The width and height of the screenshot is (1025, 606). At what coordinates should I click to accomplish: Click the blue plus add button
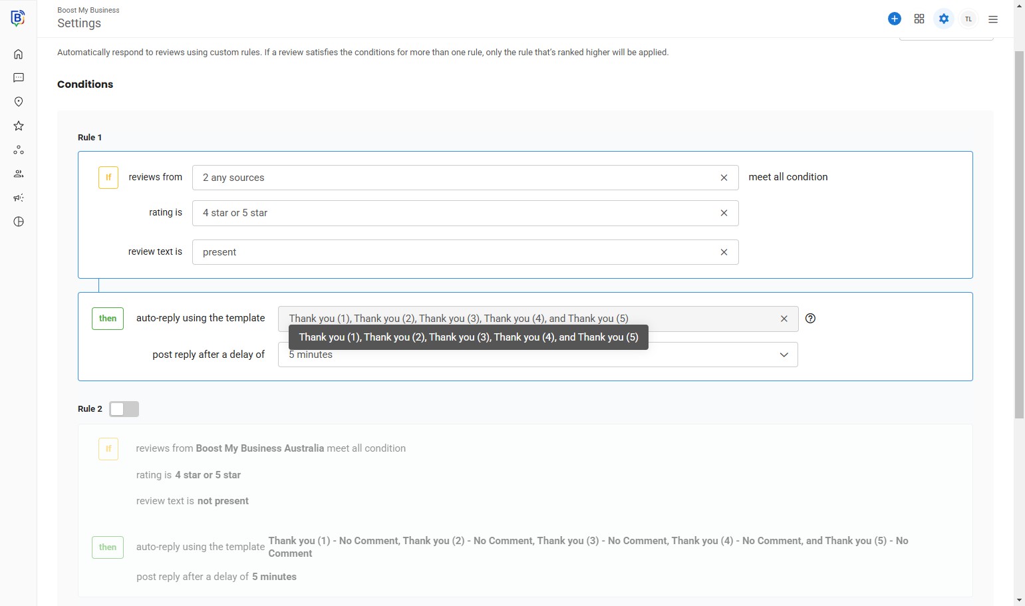895,19
